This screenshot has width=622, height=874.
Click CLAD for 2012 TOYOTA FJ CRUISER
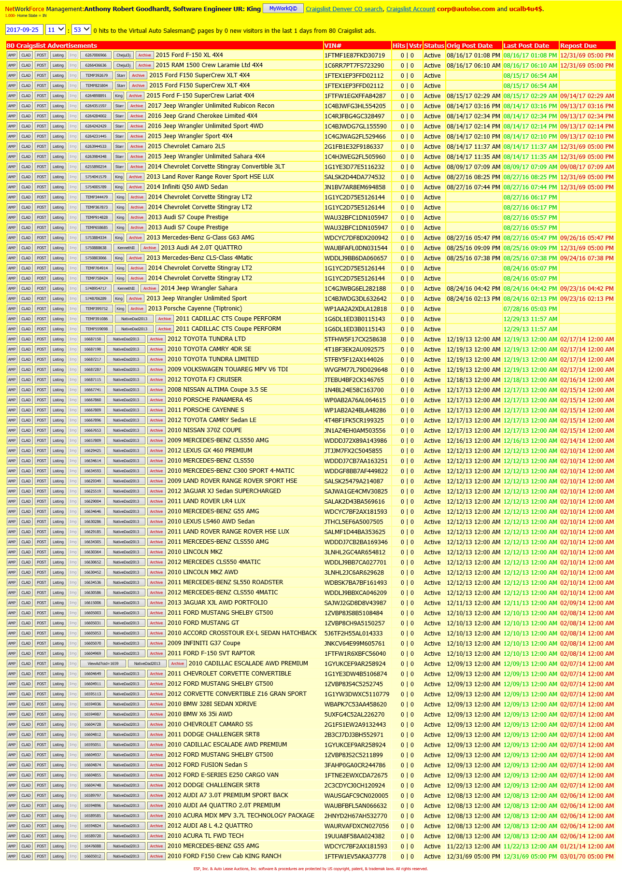26,380
